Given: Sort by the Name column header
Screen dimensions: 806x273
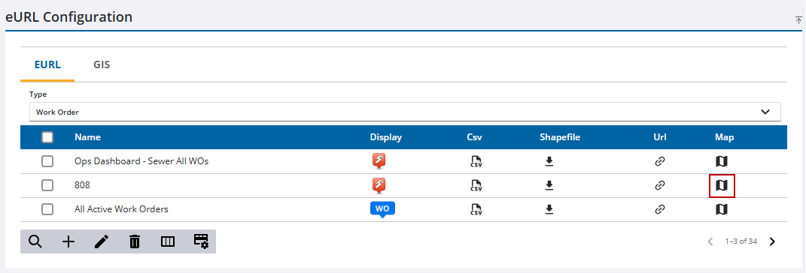Looking at the screenshot, I should (87, 137).
